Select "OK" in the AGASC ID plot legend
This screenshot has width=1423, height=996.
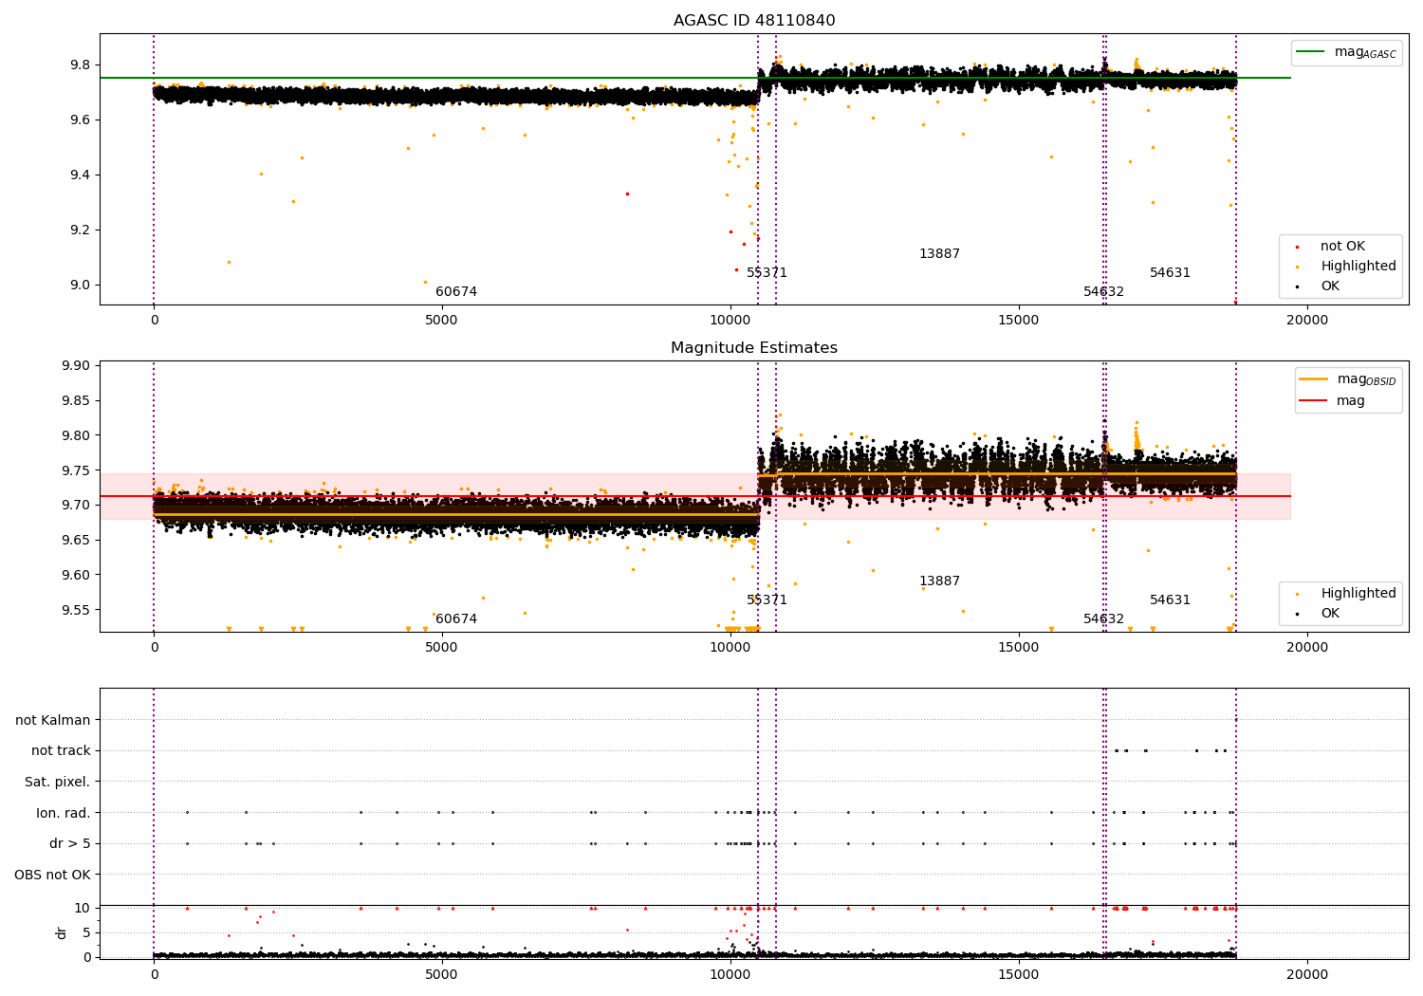coord(1330,286)
